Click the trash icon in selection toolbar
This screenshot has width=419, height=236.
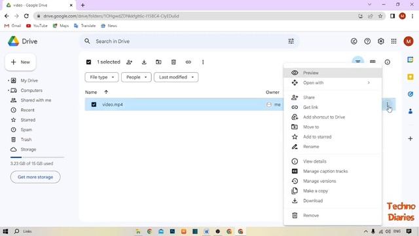pos(173,62)
